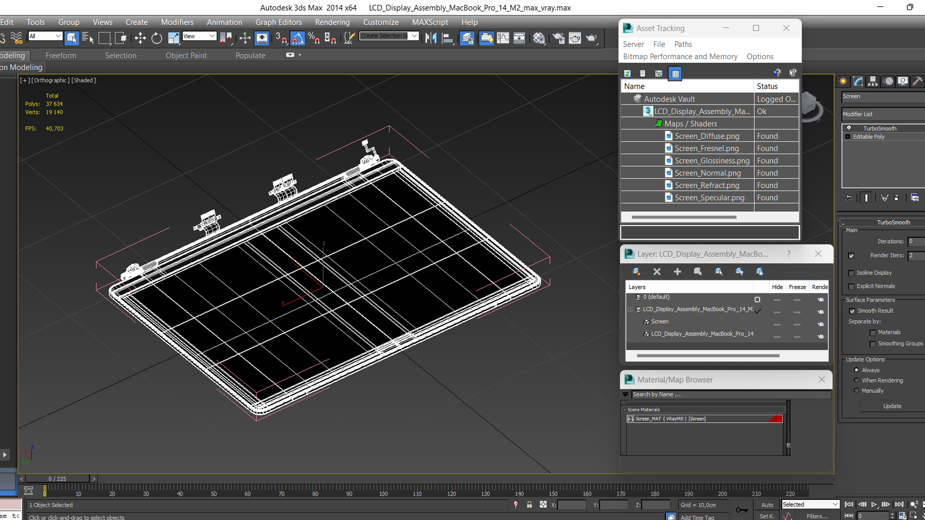The height and width of the screenshot is (520, 925).
Task: Toggle Set Key large key icon
Action: (x=742, y=510)
